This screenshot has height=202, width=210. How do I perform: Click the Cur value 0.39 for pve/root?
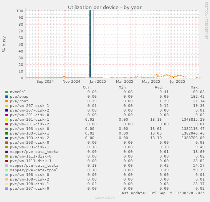[92, 101]
